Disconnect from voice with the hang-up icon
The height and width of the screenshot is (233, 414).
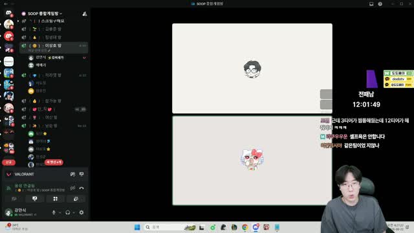click(x=82, y=188)
